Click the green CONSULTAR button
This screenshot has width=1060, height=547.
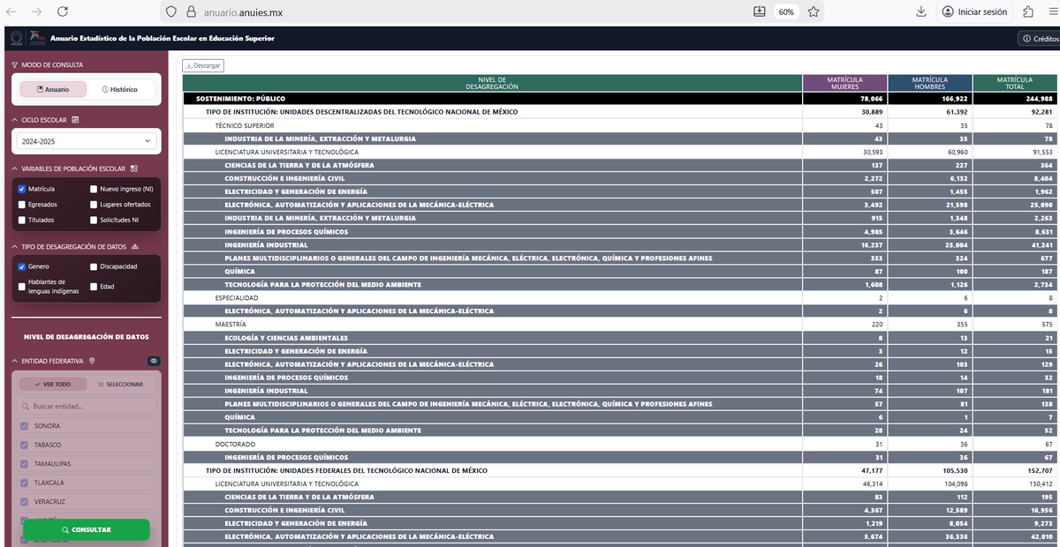click(x=87, y=529)
